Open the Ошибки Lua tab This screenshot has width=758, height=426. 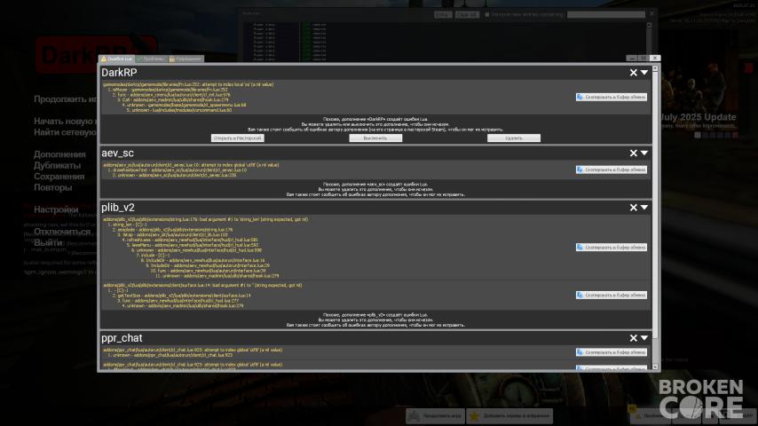tap(116, 59)
